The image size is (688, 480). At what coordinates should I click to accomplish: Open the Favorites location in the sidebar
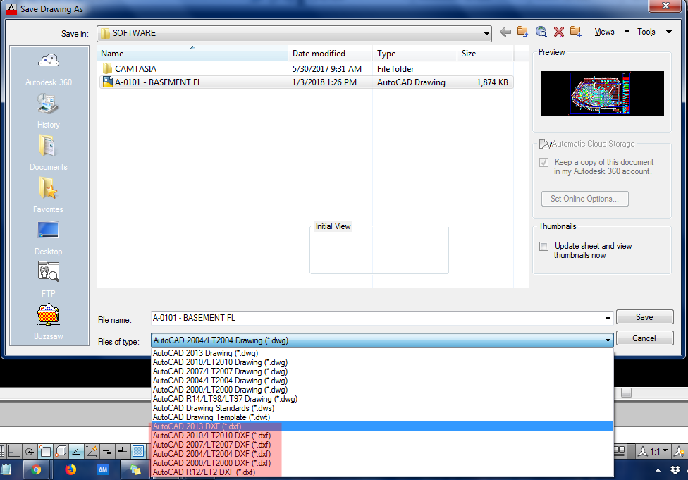point(48,195)
